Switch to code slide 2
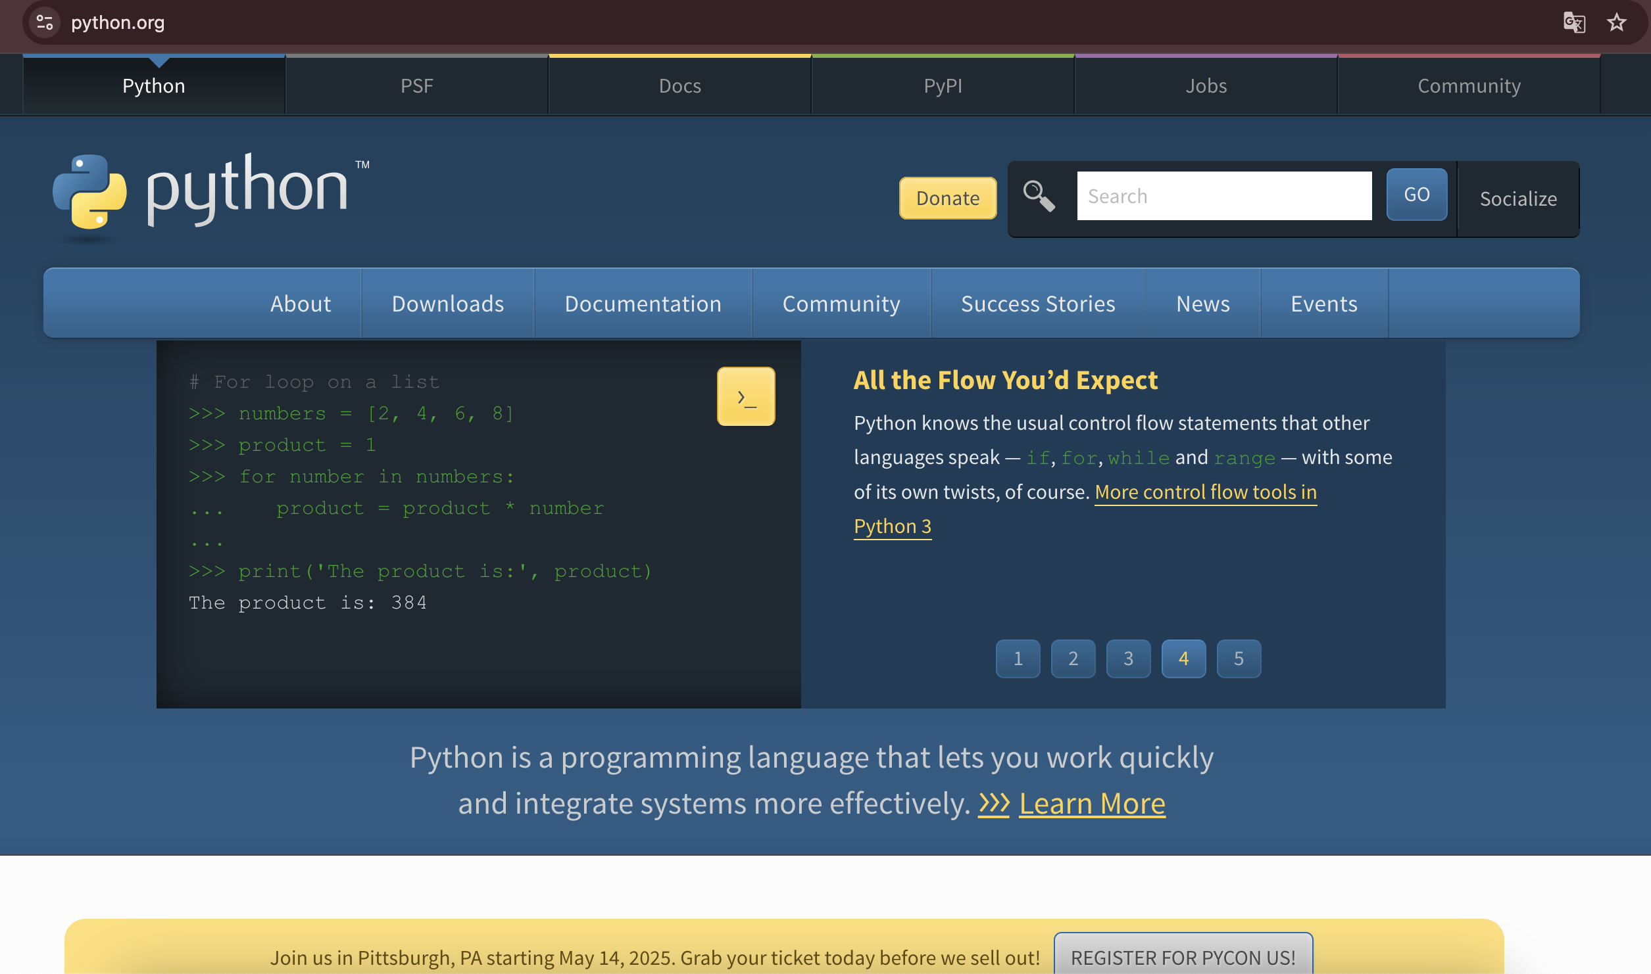The image size is (1651, 974). tap(1073, 659)
